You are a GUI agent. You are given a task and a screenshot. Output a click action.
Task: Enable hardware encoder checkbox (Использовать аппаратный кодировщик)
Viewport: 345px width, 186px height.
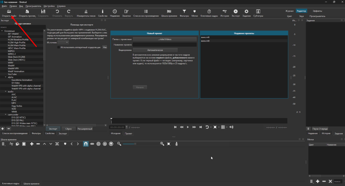59,47
